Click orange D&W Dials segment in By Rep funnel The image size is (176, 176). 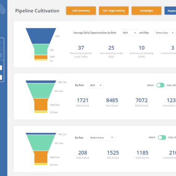(x=41, y=157)
